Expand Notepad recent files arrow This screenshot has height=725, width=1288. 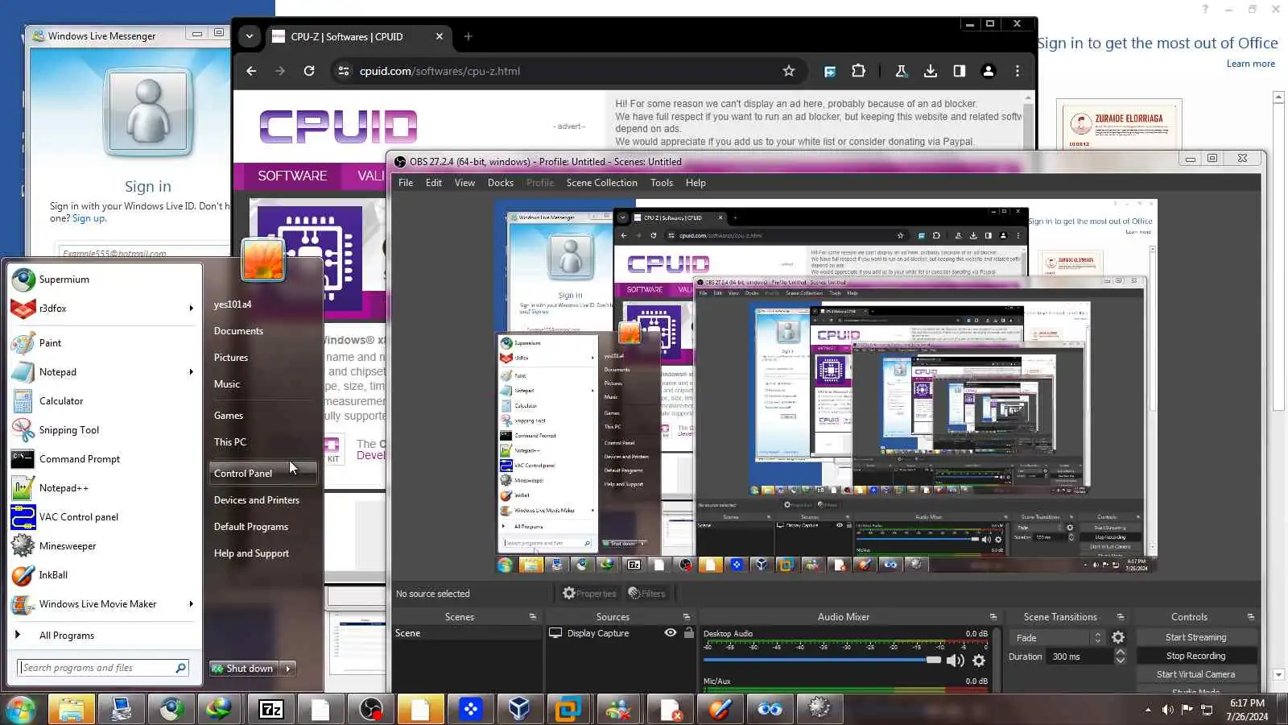tap(192, 372)
